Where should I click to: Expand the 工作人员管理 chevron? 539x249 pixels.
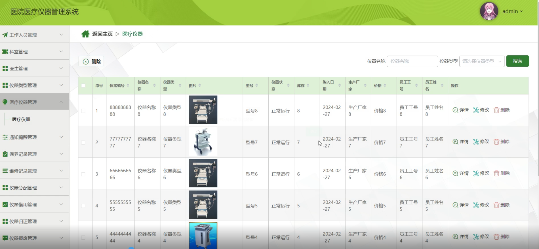[x=61, y=35]
